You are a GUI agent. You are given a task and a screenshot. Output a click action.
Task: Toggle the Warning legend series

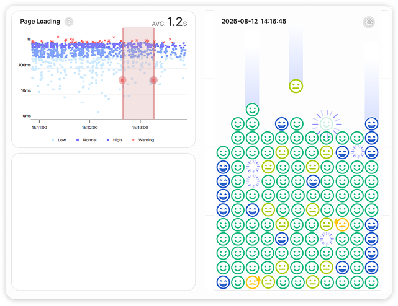pyautogui.click(x=143, y=140)
